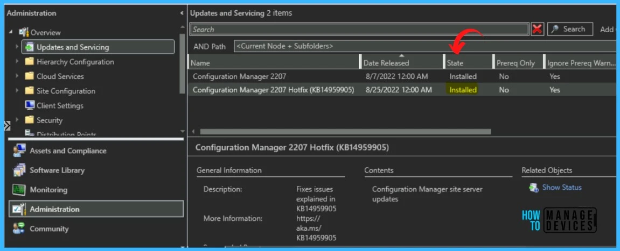Click the navigation tree vertical scrollbar
This screenshot has width=620, height=251.
182,63
